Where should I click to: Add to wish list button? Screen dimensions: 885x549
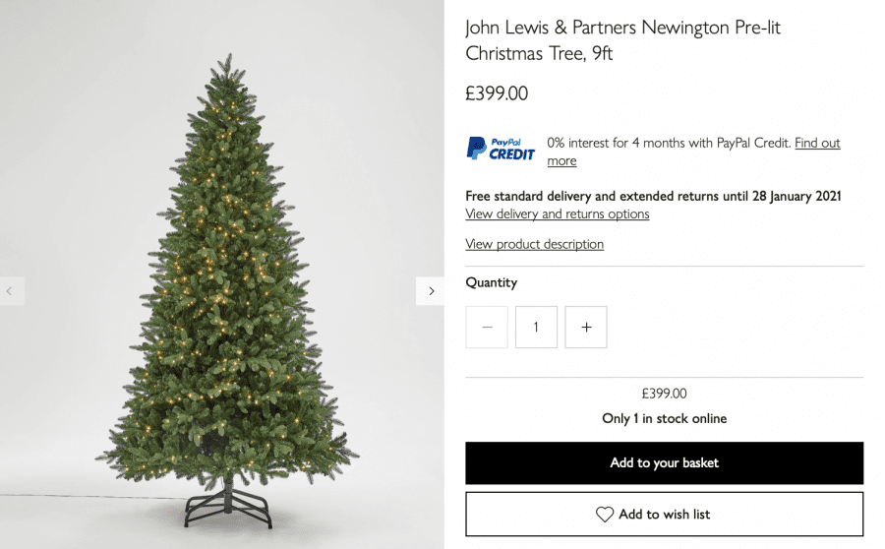665,514
